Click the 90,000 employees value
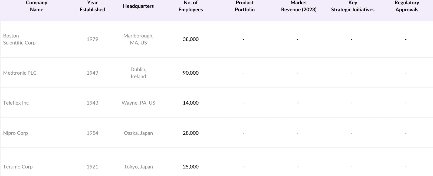 [191, 73]
